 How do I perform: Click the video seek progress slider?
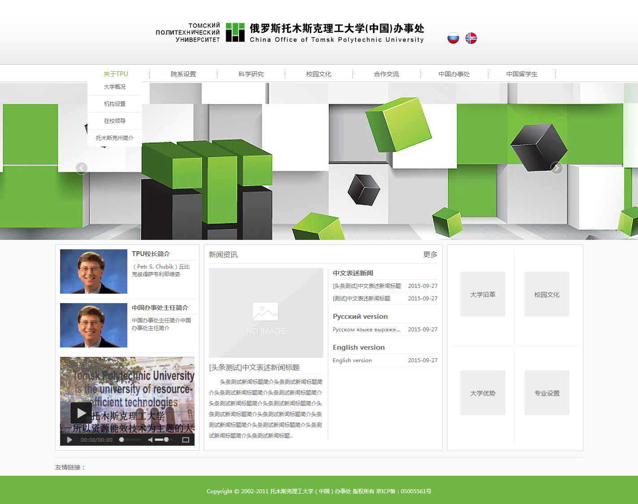(130, 440)
